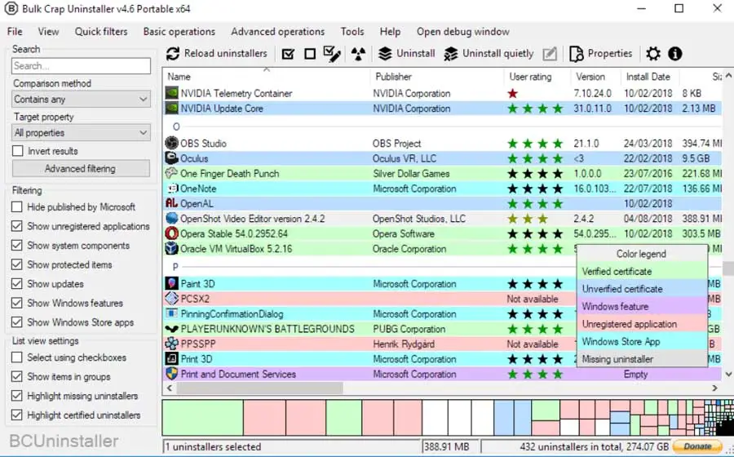Click the deselect all empty-box toolbar icon
The width and height of the screenshot is (734, 457).
pyautogui.click(x=310, y=54)
